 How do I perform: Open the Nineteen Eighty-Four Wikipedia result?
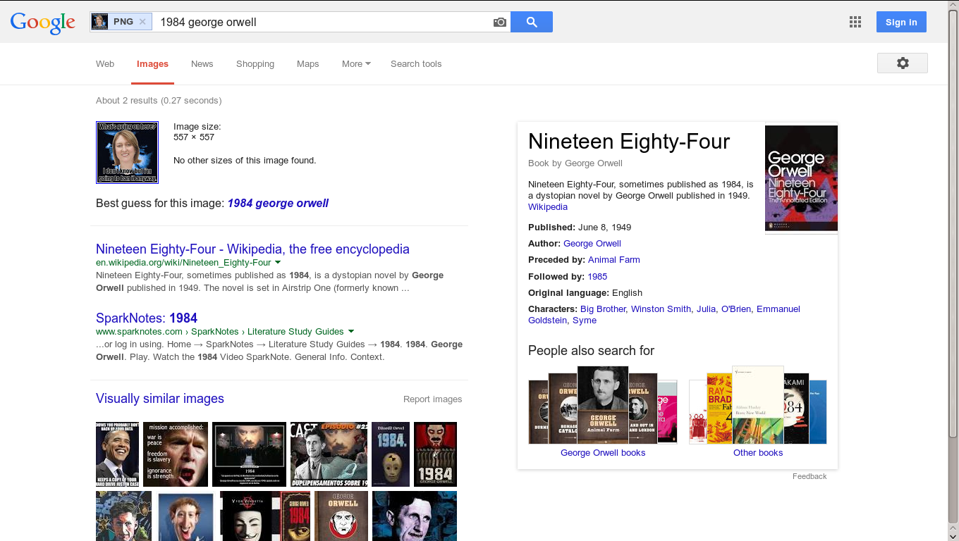point(252,249)
